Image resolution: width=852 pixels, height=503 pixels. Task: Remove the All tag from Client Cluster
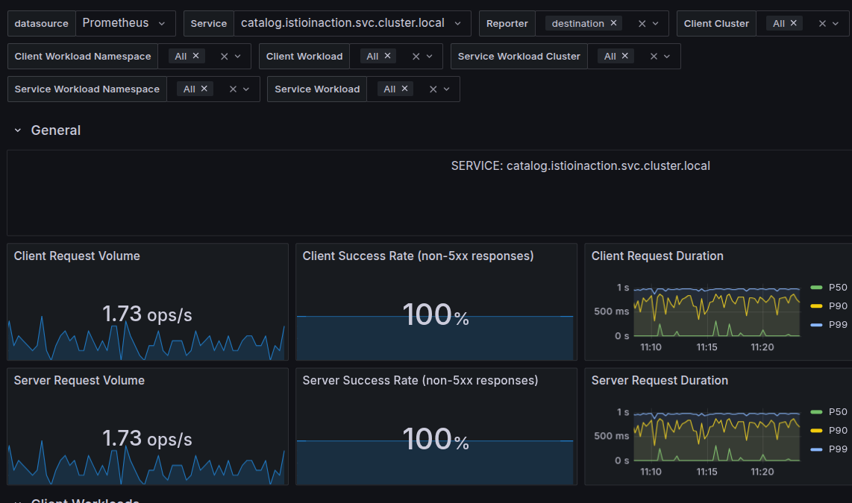[793, 23]
